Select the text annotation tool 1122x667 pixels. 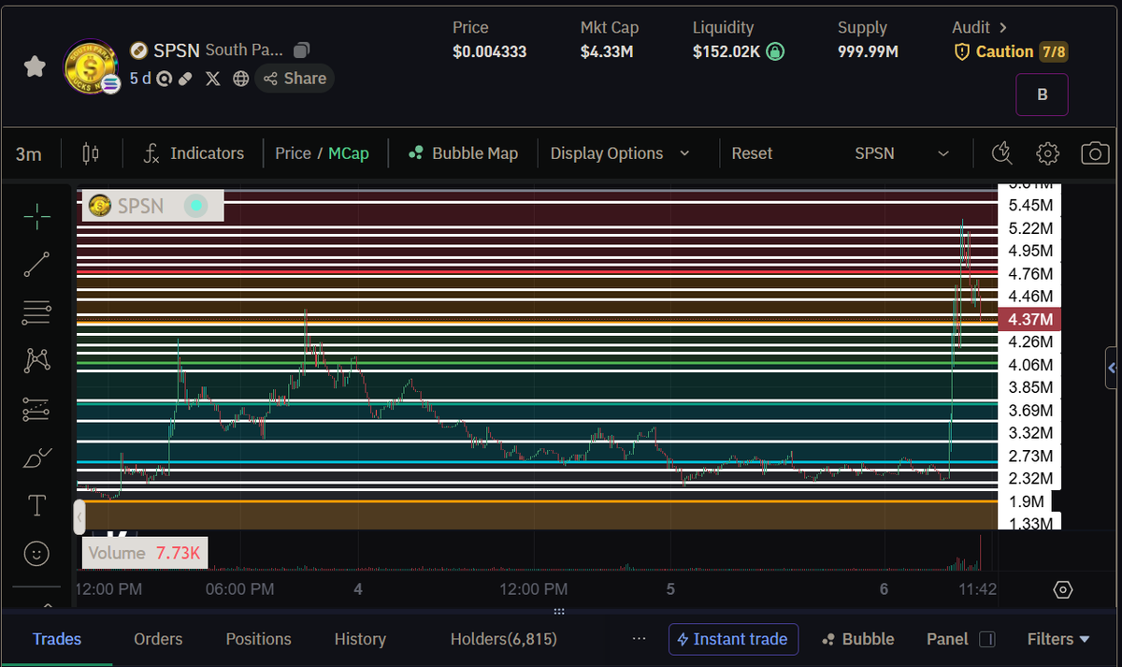[x=36, y=506]
